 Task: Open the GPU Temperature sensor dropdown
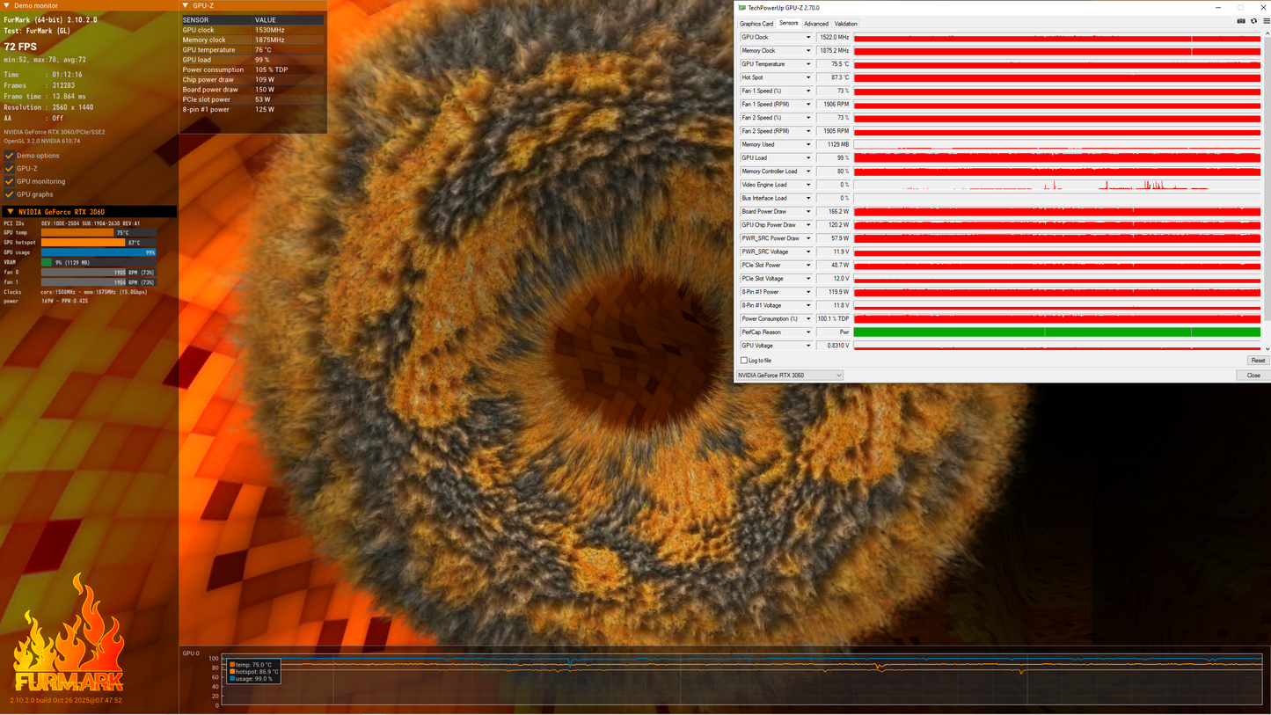coord(808,64)
